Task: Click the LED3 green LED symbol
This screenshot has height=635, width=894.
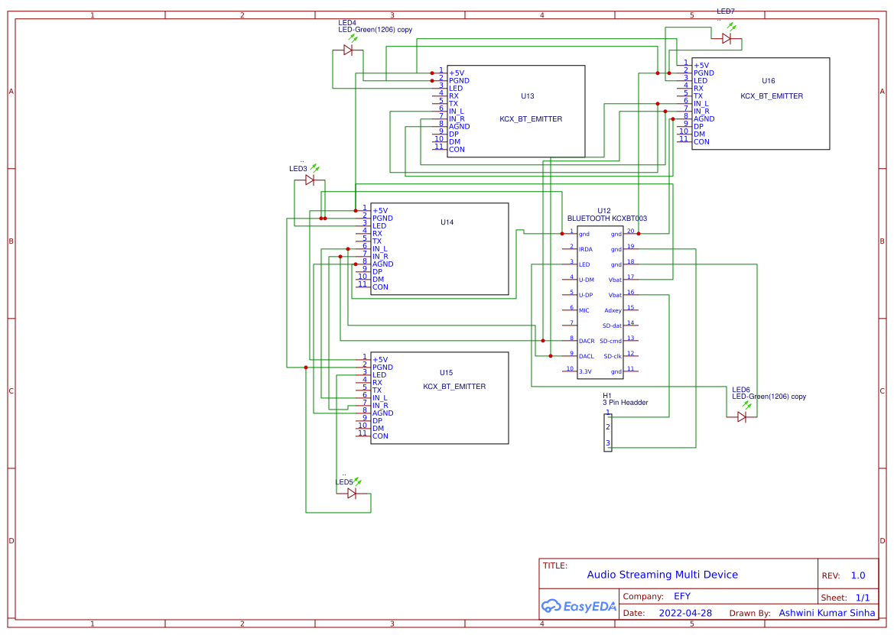Action: pyautogui.click(x=310, y=181)
